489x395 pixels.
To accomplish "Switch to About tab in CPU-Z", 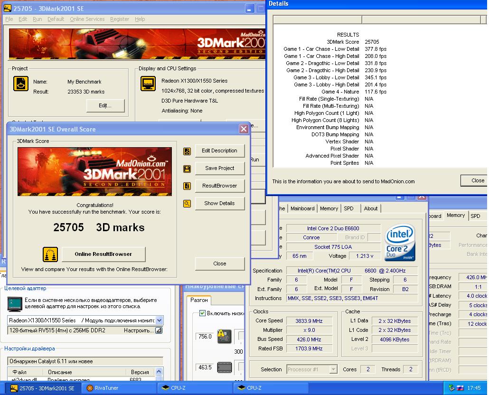I will coord(370,208).
